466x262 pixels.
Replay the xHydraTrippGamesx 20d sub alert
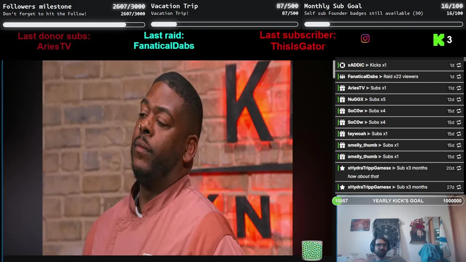(x=459, y=168)
